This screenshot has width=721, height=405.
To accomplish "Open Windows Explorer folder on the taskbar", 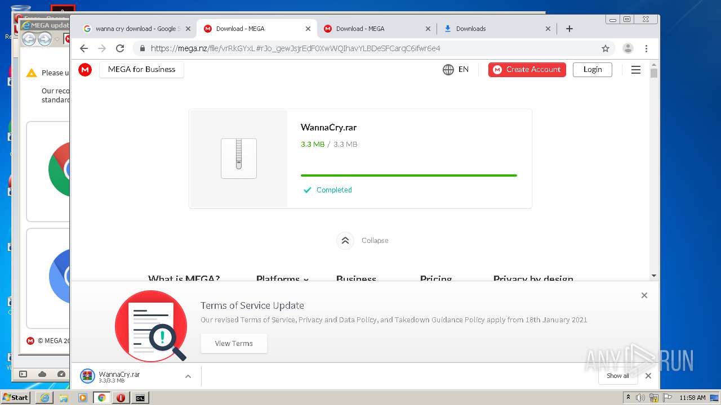I will coord(64,398).
